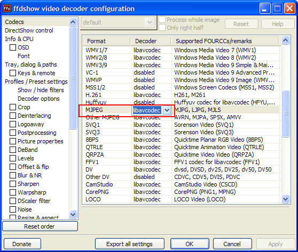This screenshot has width=298, height=252.
Task: Select the CamStudio format row
Action: (181, 184)
